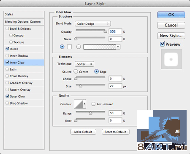Choose Edge as glow source
190x154 pixels.
[96, 71]
